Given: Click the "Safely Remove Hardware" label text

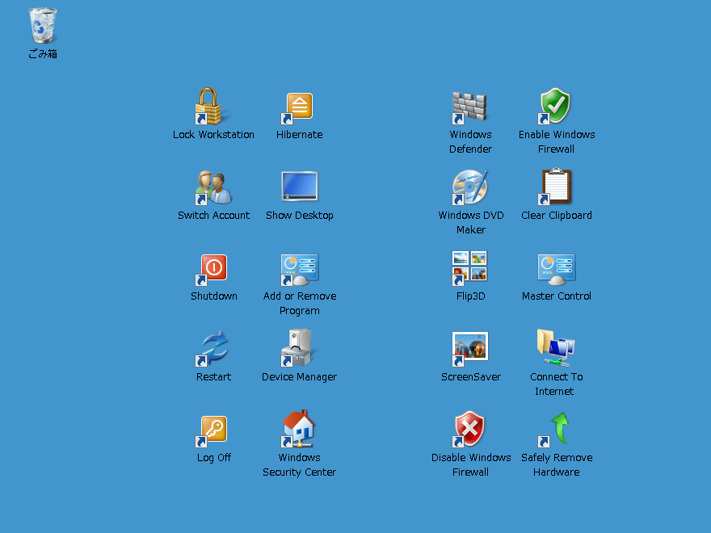Looking at the screenshot, I should tap(557, 464).
